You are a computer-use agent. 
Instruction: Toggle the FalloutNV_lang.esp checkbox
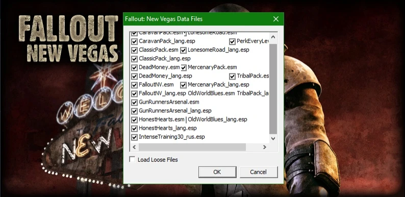[134, 93]
